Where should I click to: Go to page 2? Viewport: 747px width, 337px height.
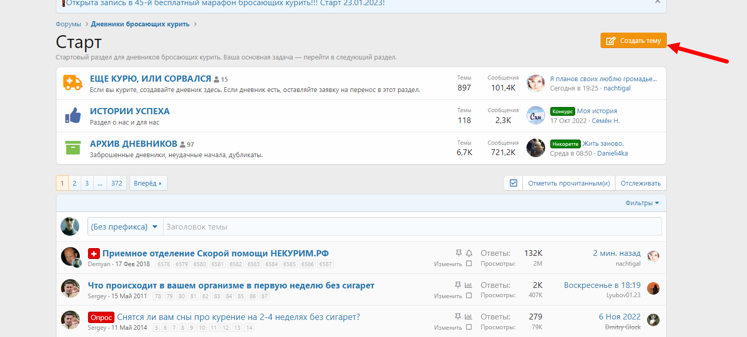tap(75, 183)
